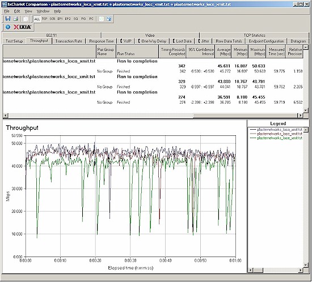Click the Print icon in the toolbar
Screen dimensions: 312x282
[x=15, y=19]
